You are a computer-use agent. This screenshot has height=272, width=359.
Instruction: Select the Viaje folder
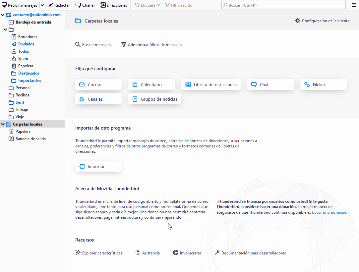(20, 117)
